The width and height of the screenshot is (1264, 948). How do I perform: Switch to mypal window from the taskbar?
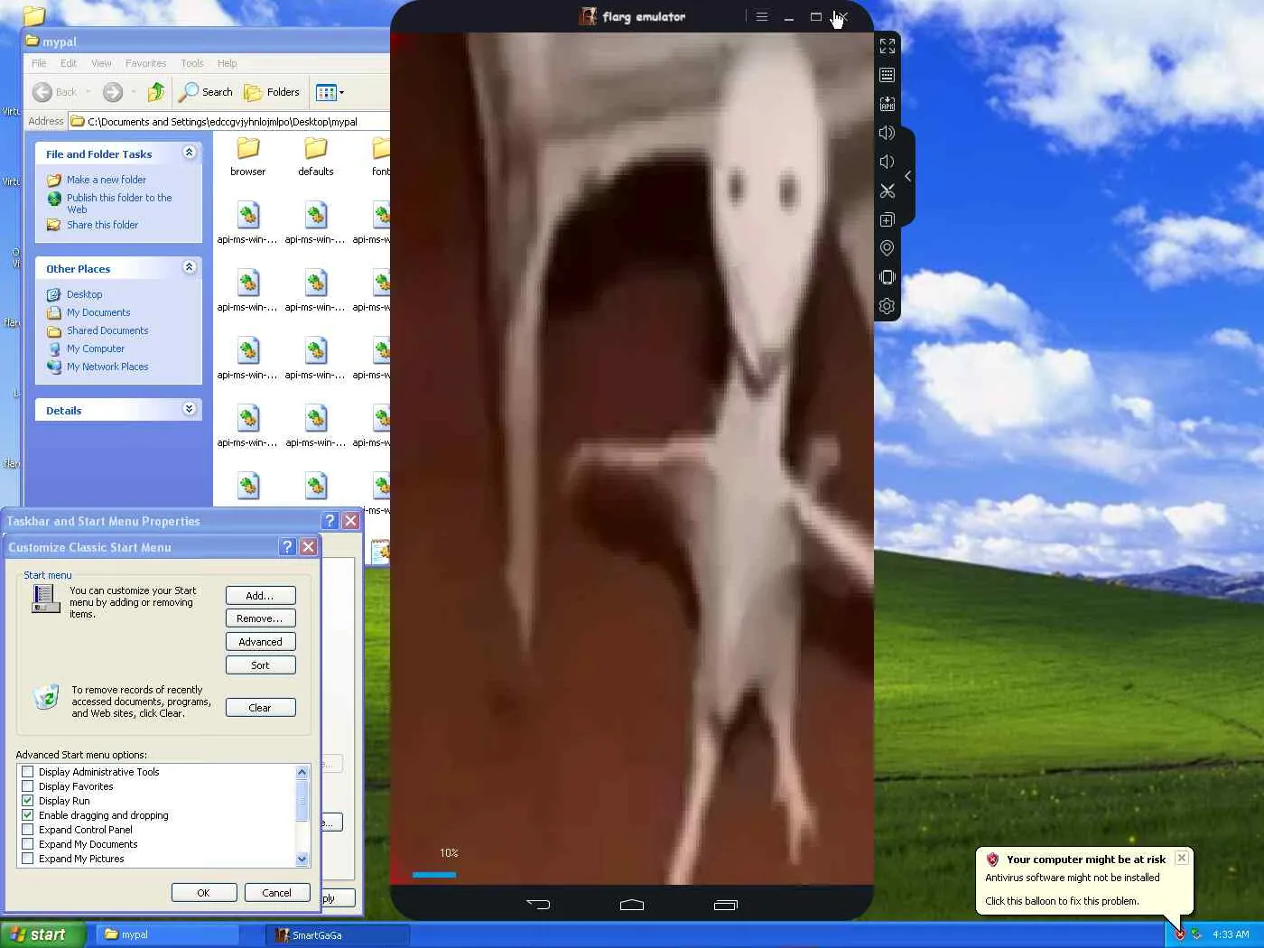tap(167, 934)
